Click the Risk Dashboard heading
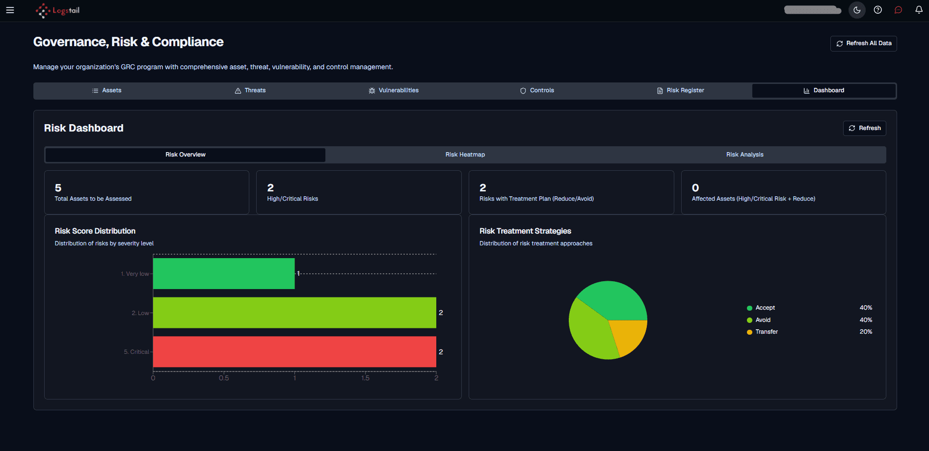Image resolution: width=929 pixels, height=451 pixels. pos(83,128)
